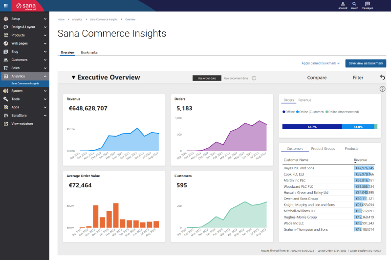Click the Customers people icon

point(6,60)
